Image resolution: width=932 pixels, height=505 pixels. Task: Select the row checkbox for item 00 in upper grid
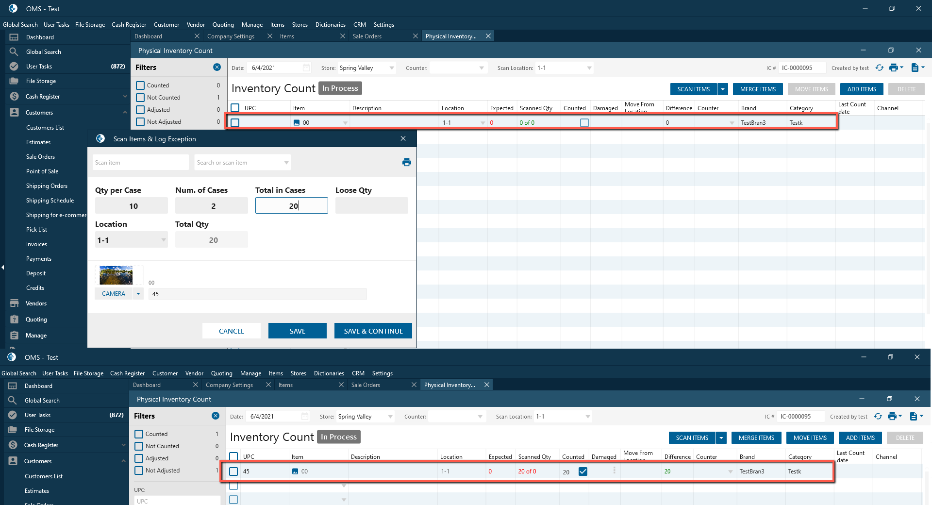pos(235,123)
